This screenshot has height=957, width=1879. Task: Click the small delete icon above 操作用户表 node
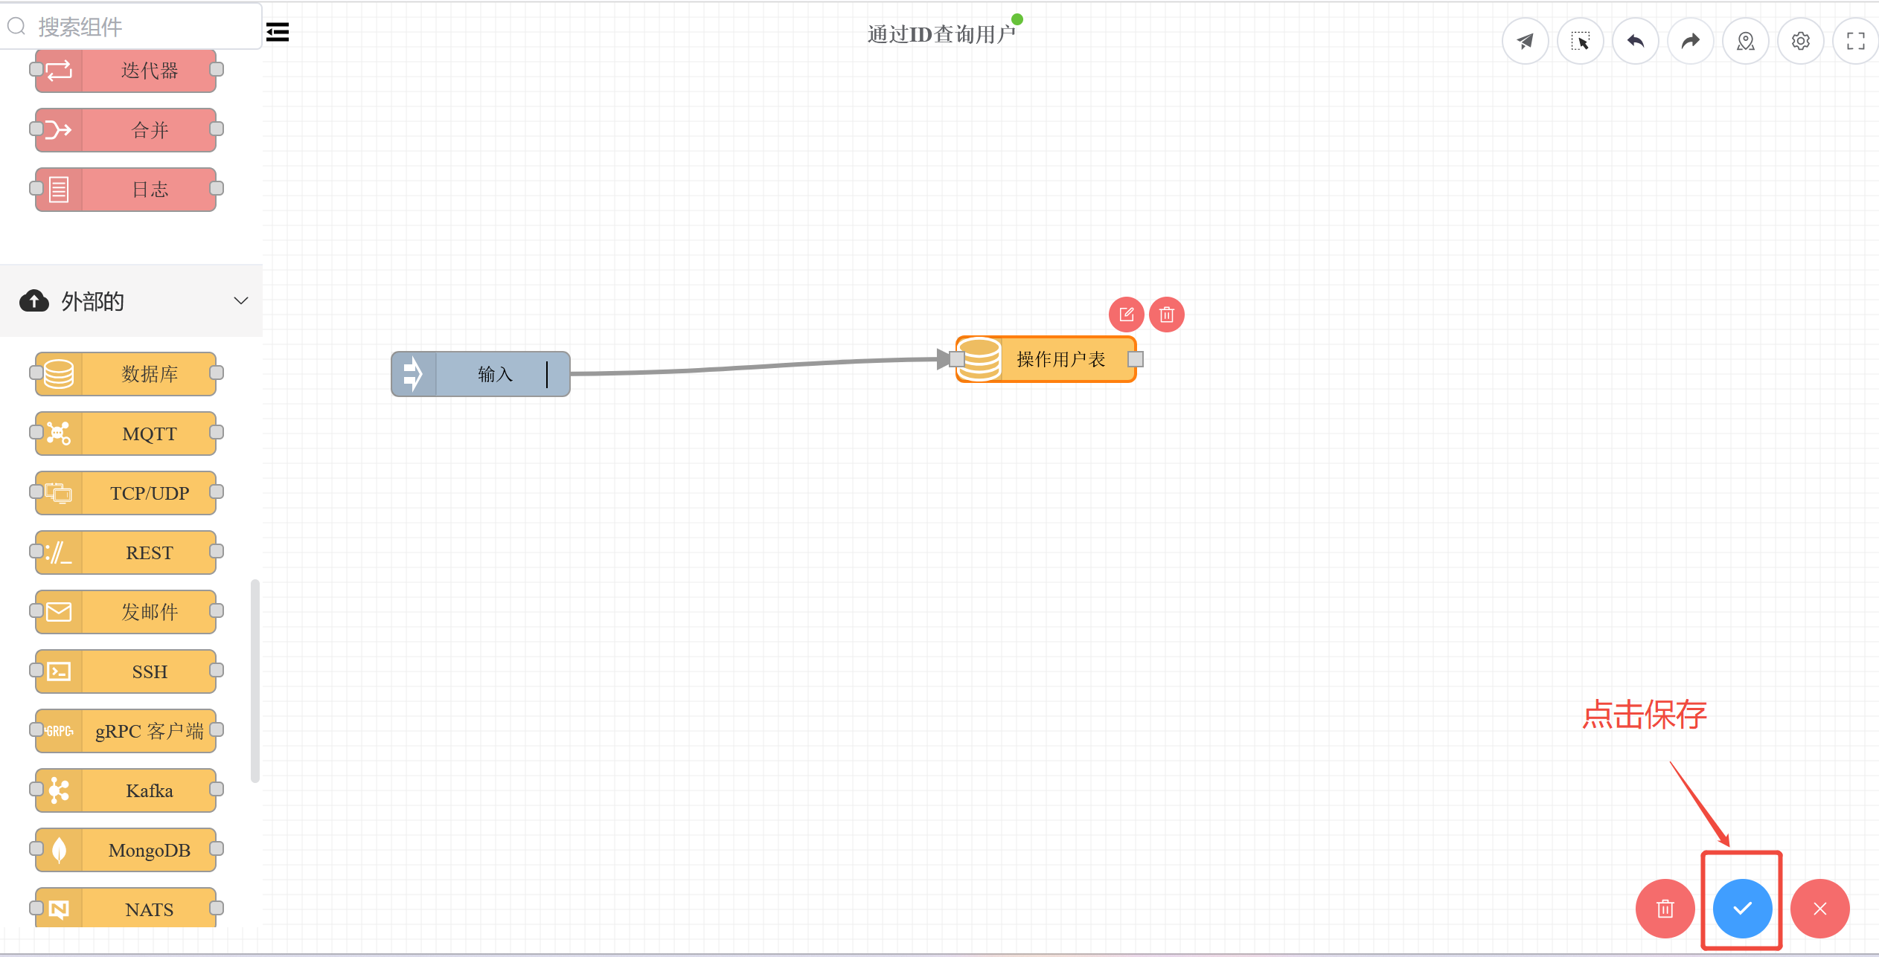1166,315
